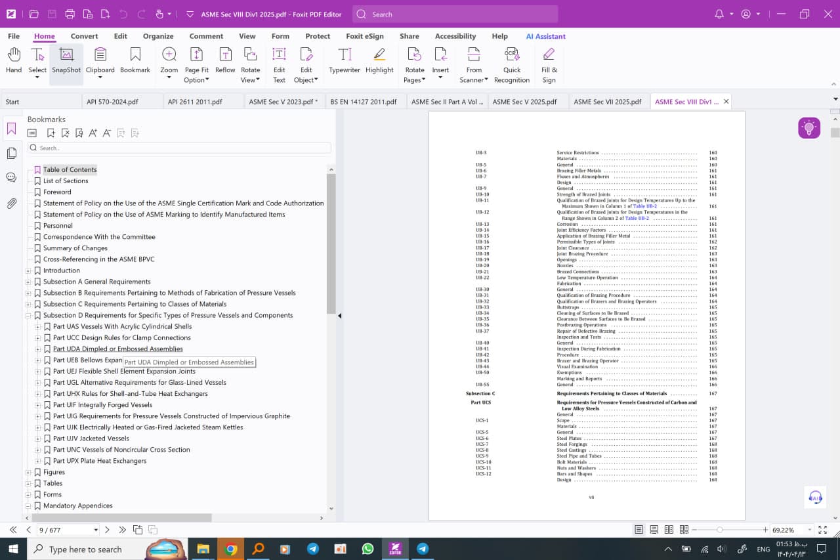Select the Typewriter tool

tap(345, 60)
